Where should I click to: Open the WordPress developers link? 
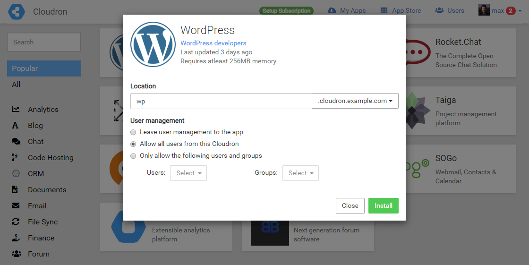pyautogui.click(x=213, y=43)
